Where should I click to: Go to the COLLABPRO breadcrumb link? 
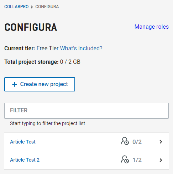pyautogui.click(x=16, y=7)
